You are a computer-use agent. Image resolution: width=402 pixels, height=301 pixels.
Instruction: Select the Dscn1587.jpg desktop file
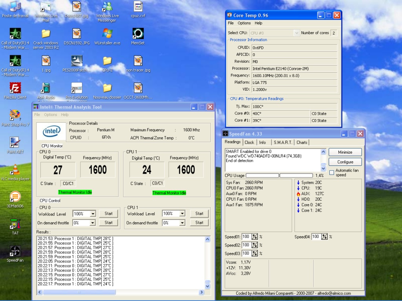point(77,9)
